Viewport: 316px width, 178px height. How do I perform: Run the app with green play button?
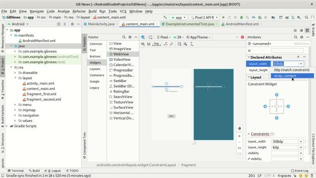tap(223, 18)
